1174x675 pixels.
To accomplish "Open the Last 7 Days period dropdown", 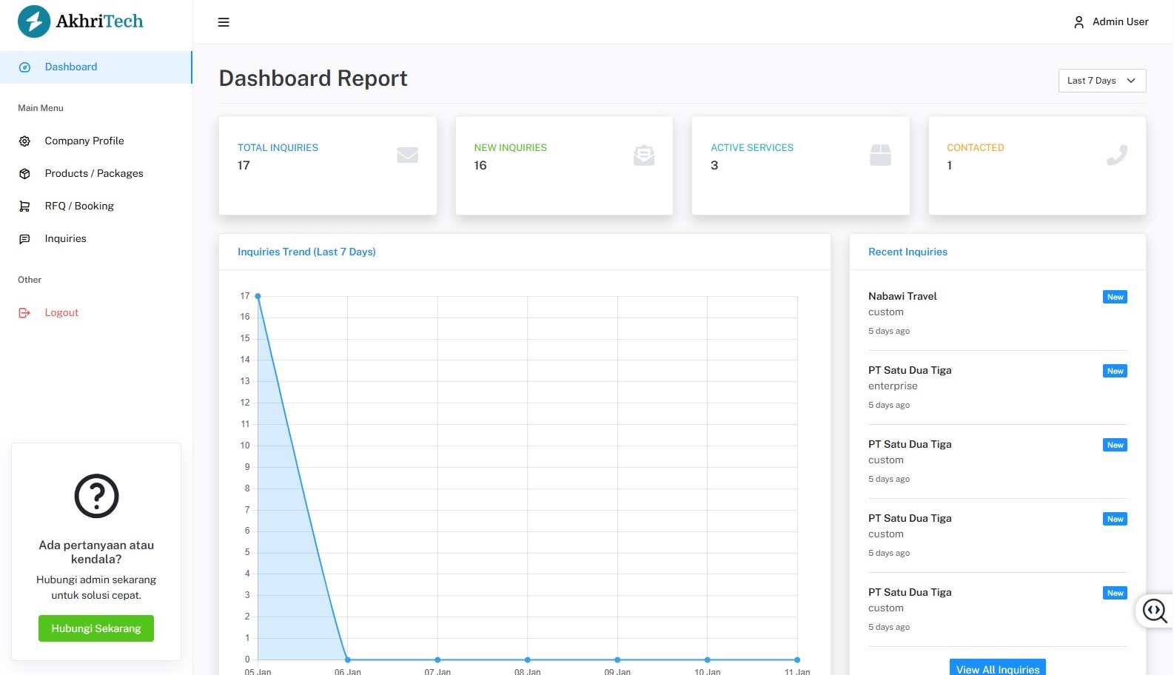I will tap(1102, 81).
